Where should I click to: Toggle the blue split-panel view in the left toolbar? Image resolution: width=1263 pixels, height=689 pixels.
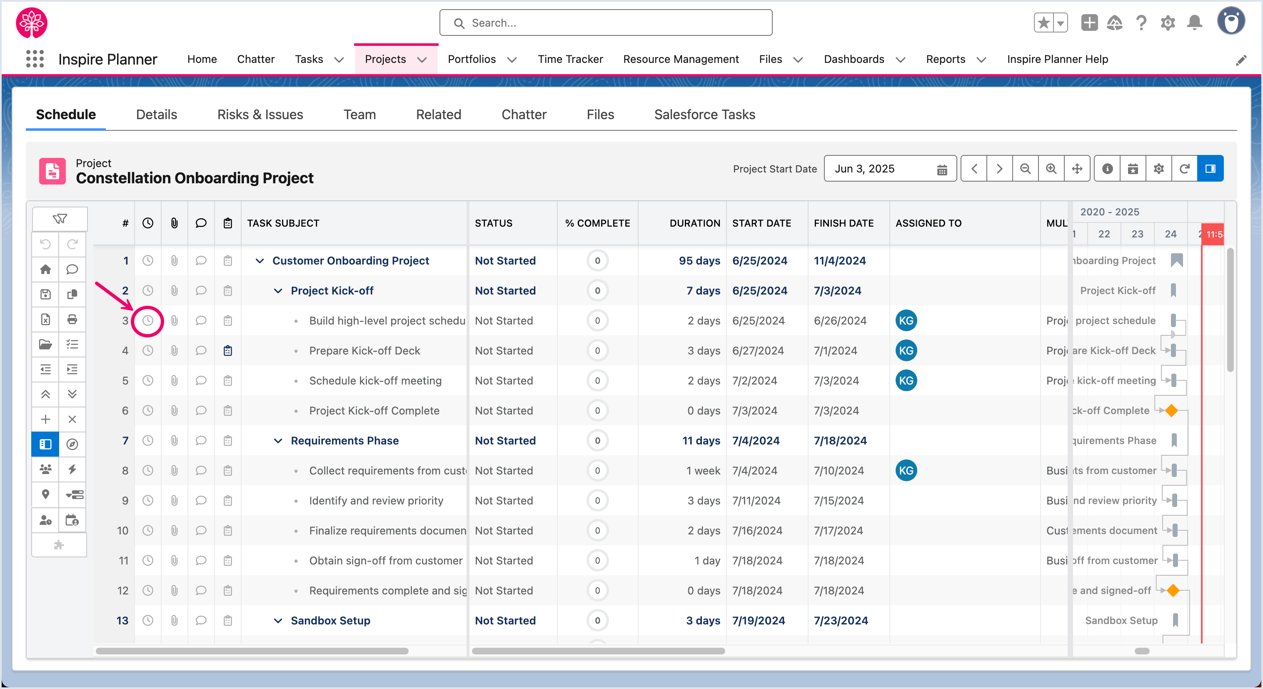pyautogui.click(x=45, y=444)
